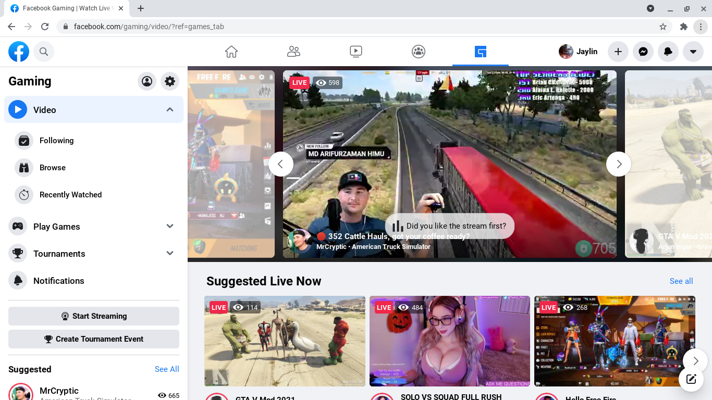Viewport: 712px width, 400px height.
Task: Click Play Games in the sidebar
Action: coord(56,227)
